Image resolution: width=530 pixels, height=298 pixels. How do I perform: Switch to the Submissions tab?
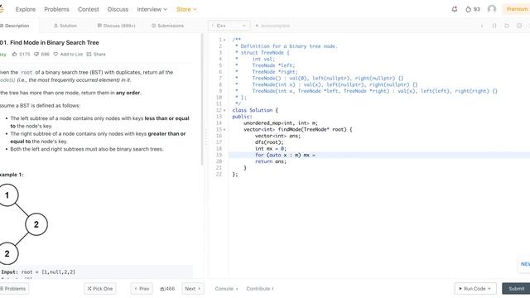[167, 26]
